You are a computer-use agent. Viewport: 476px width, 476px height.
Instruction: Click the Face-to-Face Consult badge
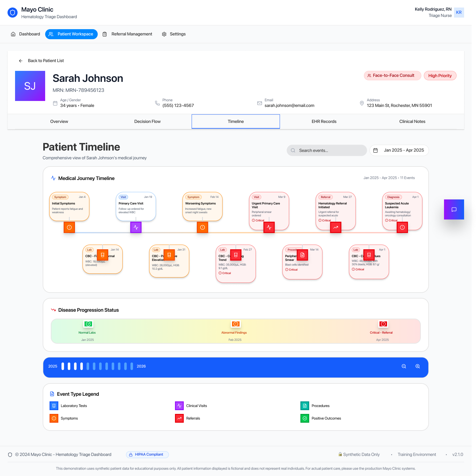392,76
